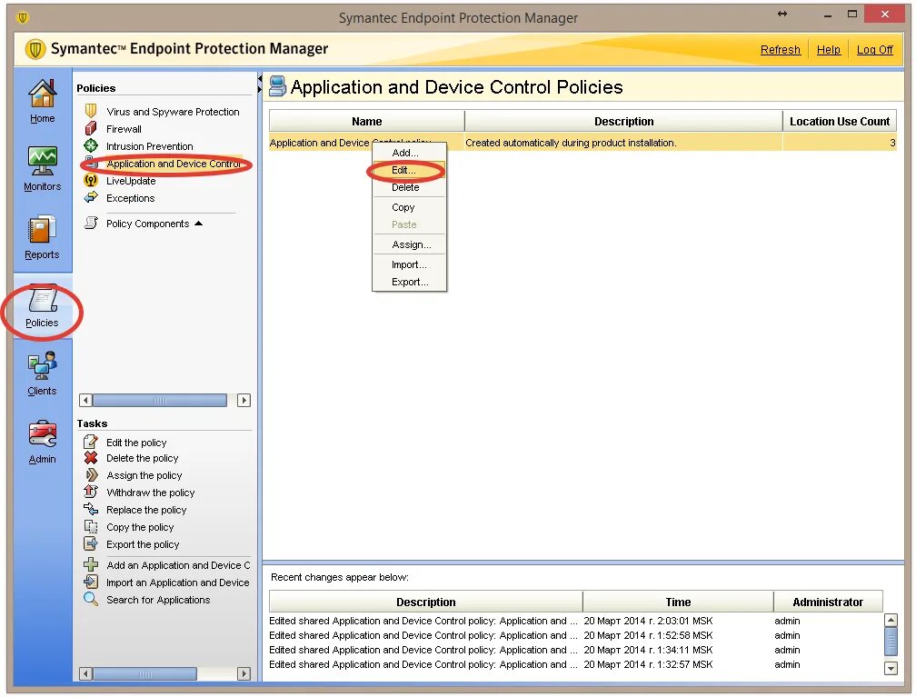This screenshot has width=916, height=697.
Task: Click the Withdraw the policy icon
Action: pyautogui.click(x=91, y=492)
